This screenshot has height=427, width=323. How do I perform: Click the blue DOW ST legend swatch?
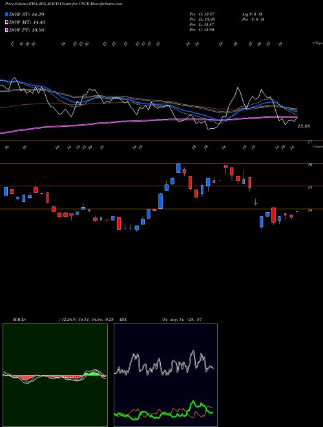coord(6,14)
